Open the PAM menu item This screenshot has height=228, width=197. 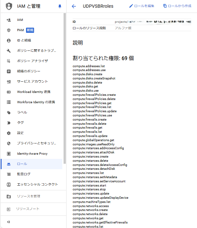coord(21,30)
